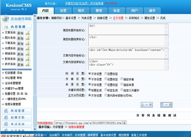The width and height of the screenshot is (191, 137).
Task: Collapse the 内容管理 list with the up-arrow bar
Action: pyautogui.click(x=17, y=69)
